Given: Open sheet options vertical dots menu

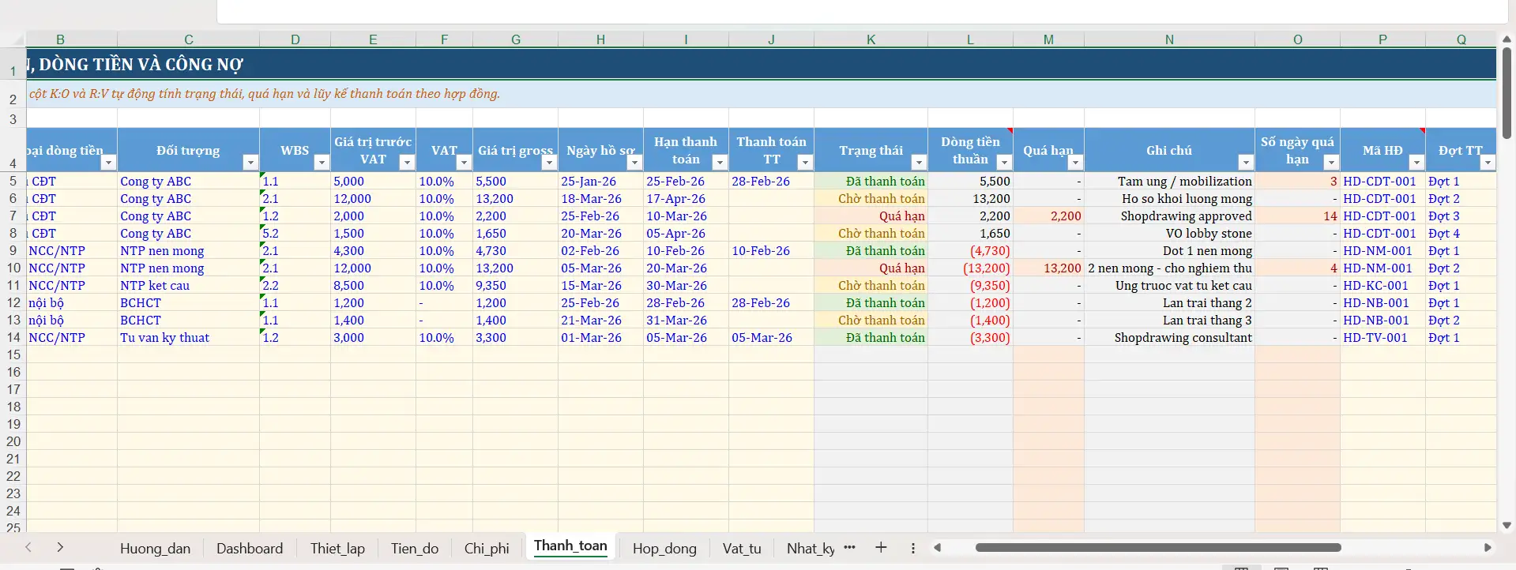Looking at the screenshot, I should point(913,548).
